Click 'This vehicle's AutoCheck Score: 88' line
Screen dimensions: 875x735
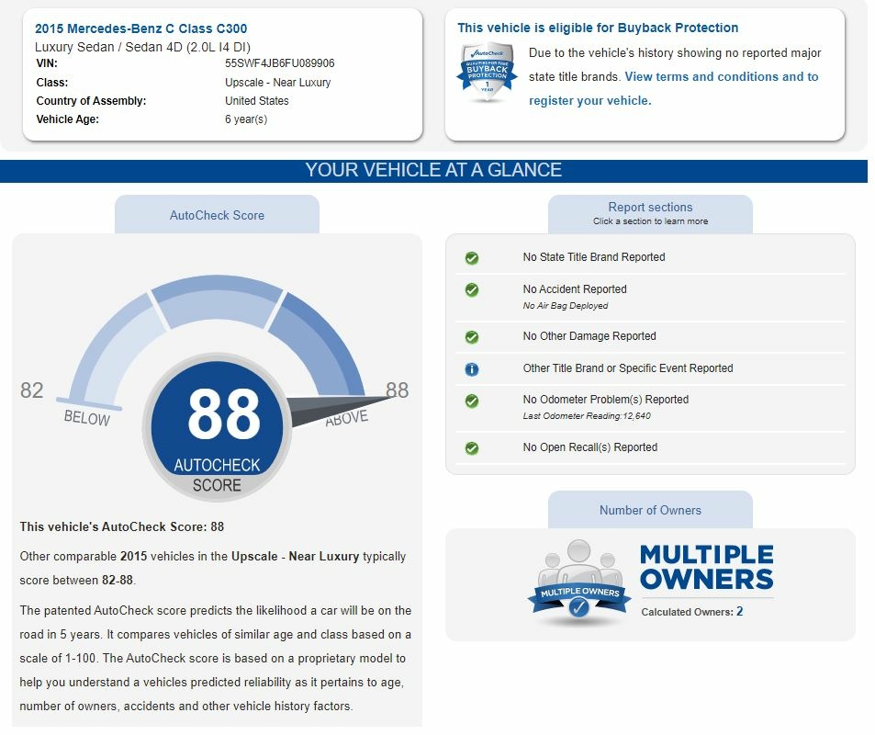pos(121,526)
